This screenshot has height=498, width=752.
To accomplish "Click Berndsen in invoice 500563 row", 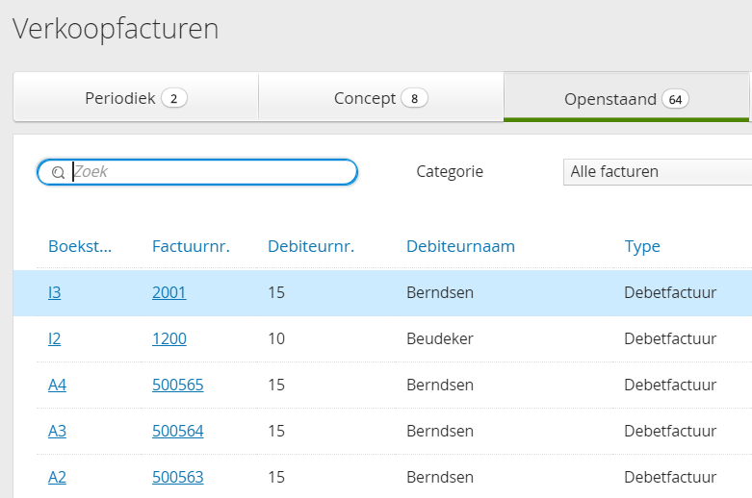I will [x=440, y=477].
